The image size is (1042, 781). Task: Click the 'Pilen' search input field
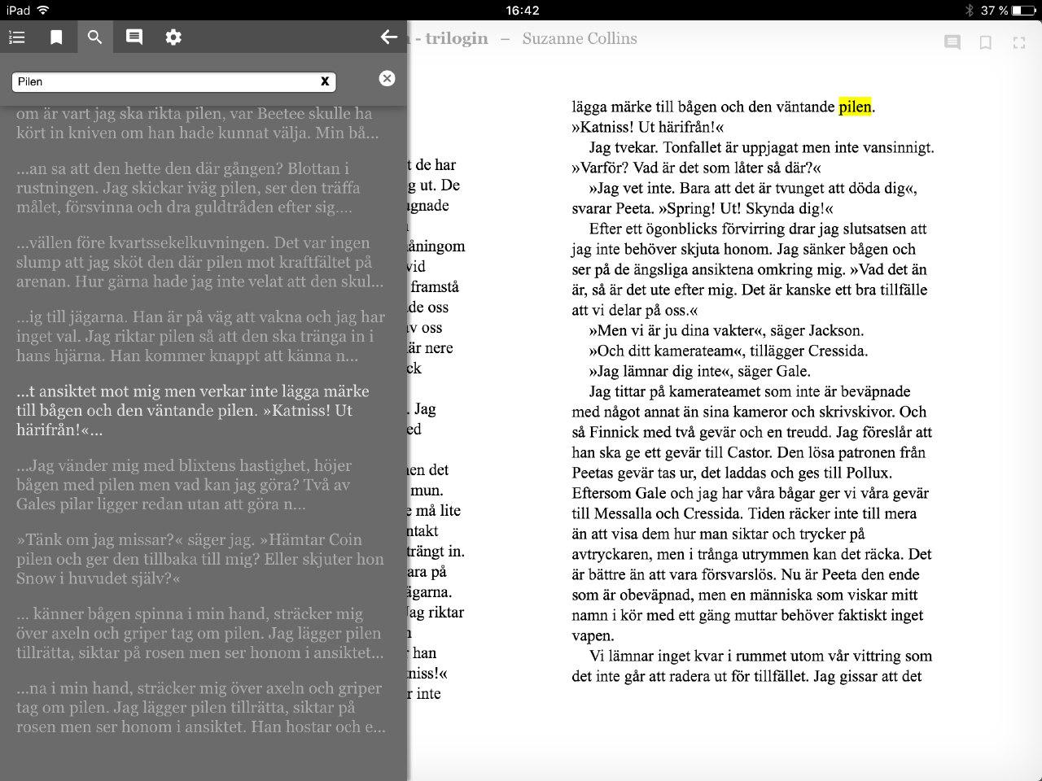pyautogui.click(x=163, y=81)
